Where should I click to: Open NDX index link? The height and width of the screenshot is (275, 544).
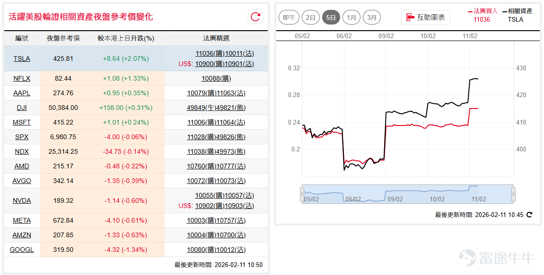click(22, 151)
